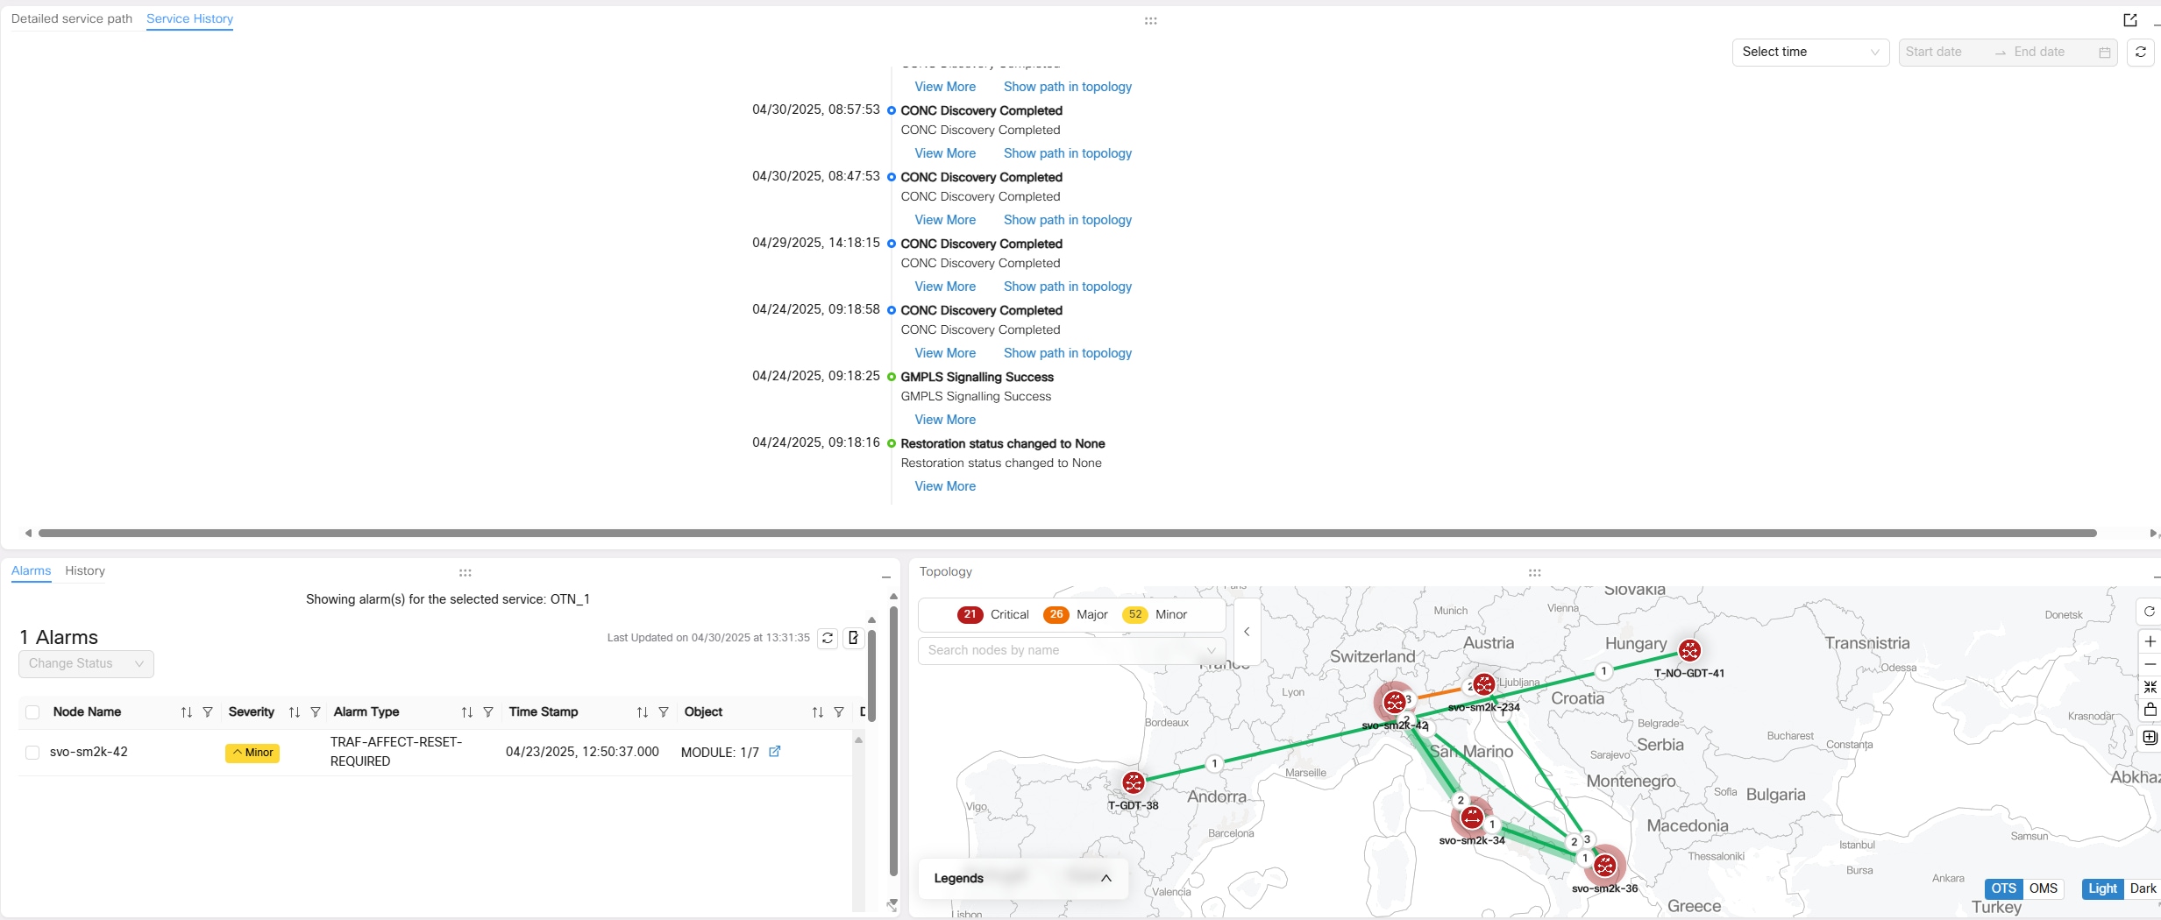2161x920 pixels.
Task: Show path in topology for 08:47:53 event
Action: 1067,220
